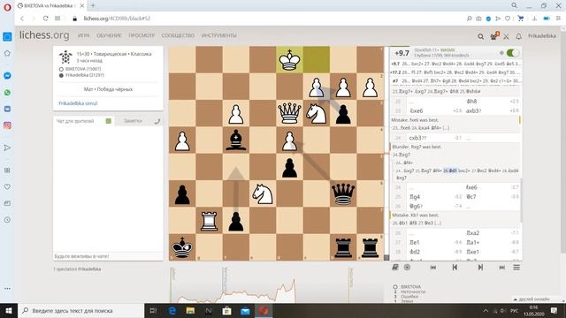Open BIKETOVA player profile link
566x318 pixels.
click(x=83, y=69)
